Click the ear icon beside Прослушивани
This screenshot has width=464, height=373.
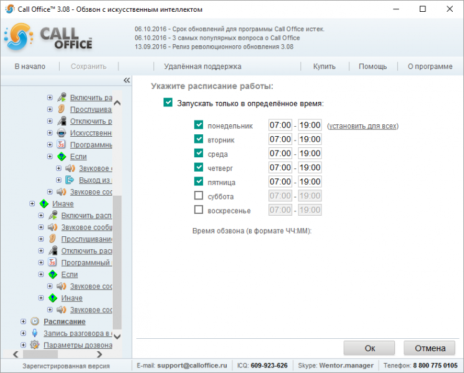(53, 239)
